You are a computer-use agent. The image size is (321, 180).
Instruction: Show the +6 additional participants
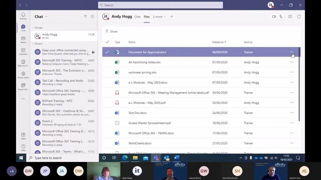point(12,171)
